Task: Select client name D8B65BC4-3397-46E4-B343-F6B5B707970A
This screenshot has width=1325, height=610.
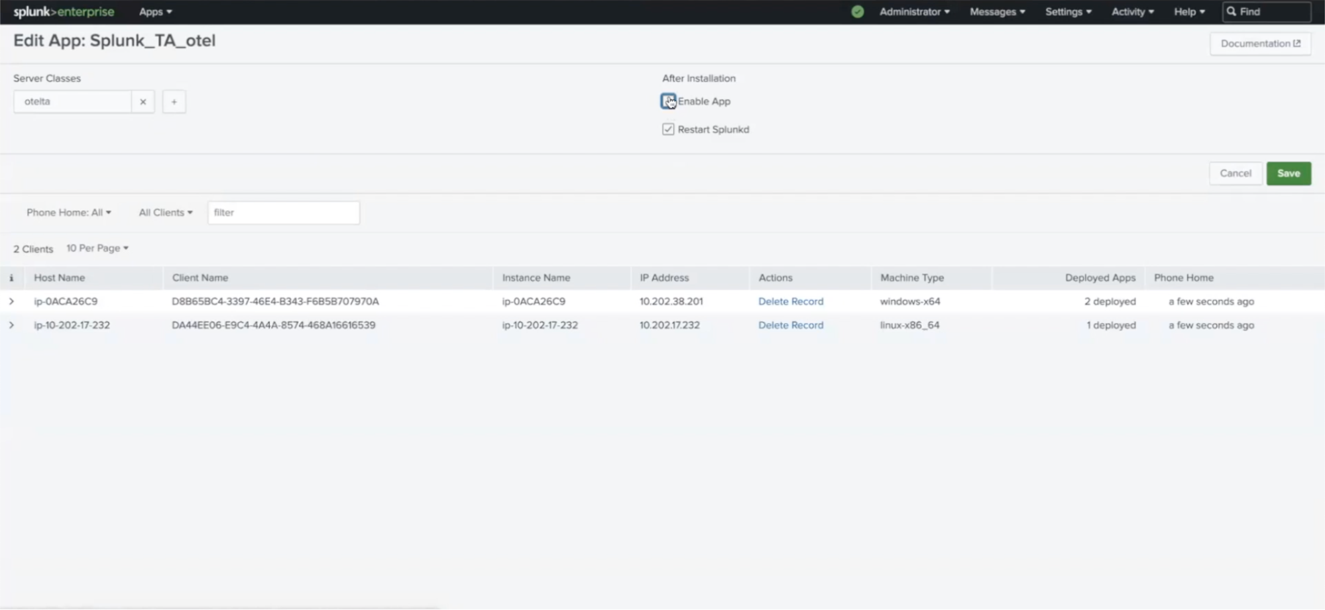Action: 275,301
